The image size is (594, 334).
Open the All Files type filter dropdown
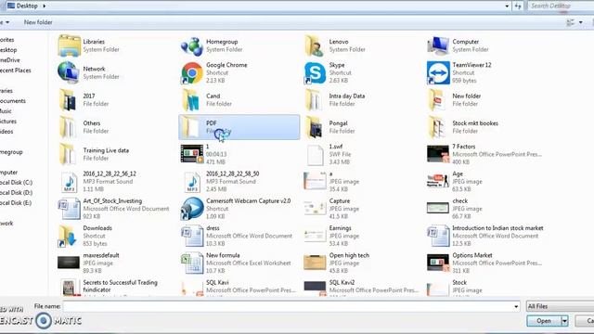point(560,306)
